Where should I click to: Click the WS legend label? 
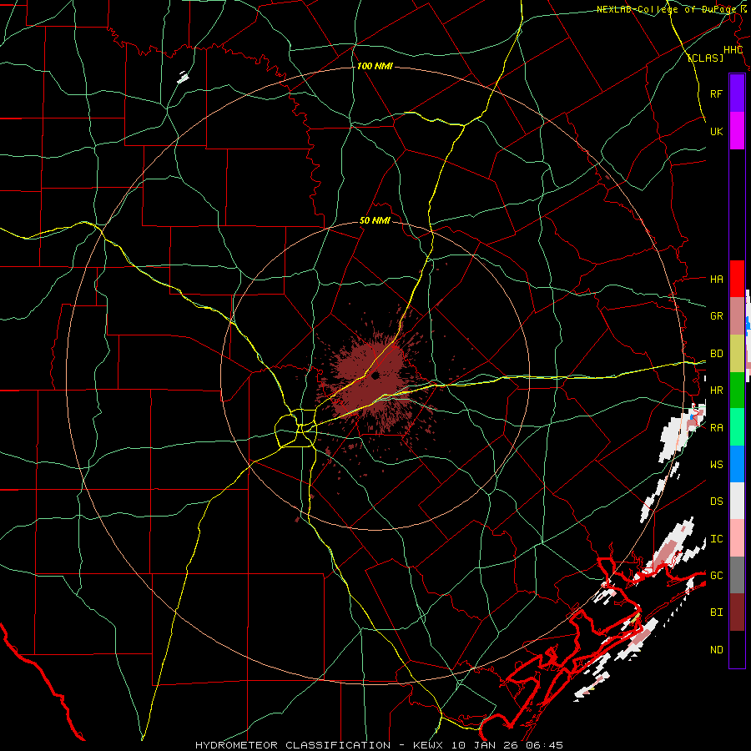(716, 464)
